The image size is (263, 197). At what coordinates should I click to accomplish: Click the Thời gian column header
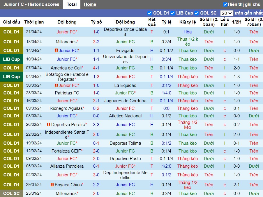pos(34,22)
